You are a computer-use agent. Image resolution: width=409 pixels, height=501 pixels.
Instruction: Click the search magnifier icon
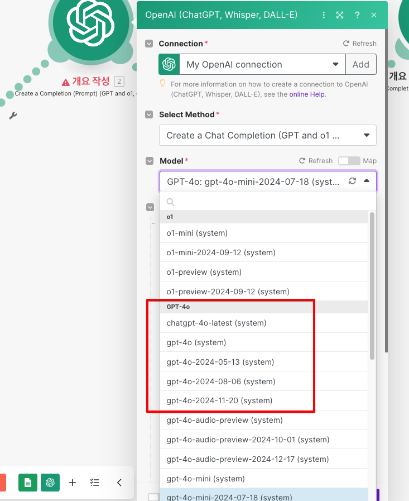tap(171, 202)
